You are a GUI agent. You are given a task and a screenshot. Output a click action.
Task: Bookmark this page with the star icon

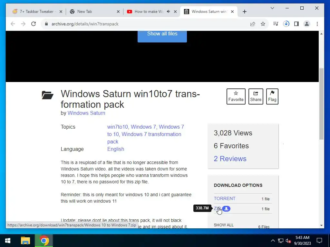pyautogui.click(x=263, y=24)
